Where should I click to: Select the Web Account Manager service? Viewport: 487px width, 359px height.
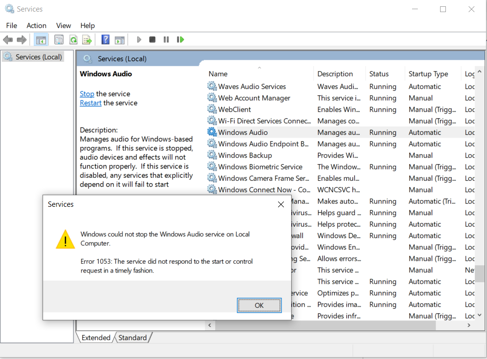pyautogui.click(x=254, y=98)
